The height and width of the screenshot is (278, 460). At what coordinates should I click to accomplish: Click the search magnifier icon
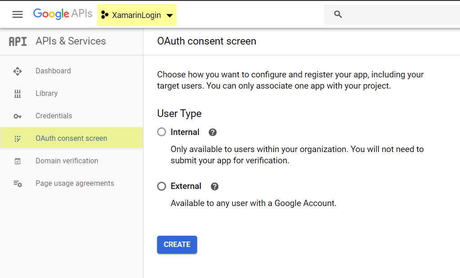point(338,14)
